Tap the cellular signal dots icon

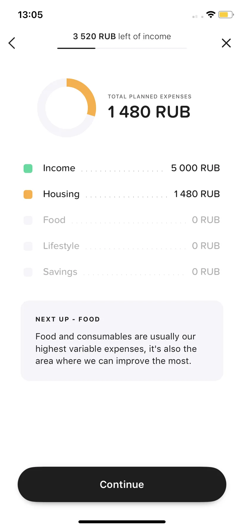click(198, 17)
